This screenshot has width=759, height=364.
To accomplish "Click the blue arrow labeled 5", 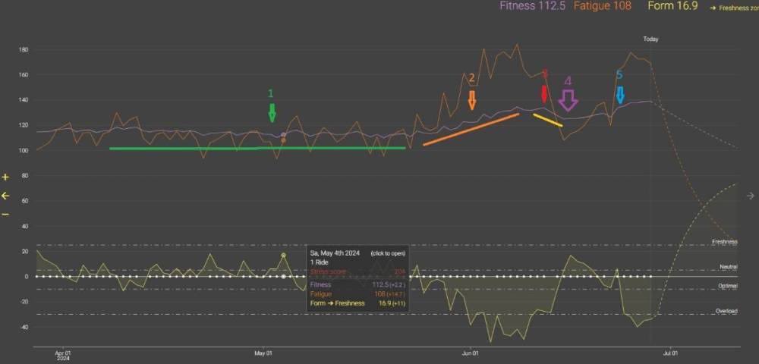I will pos(620,94).
